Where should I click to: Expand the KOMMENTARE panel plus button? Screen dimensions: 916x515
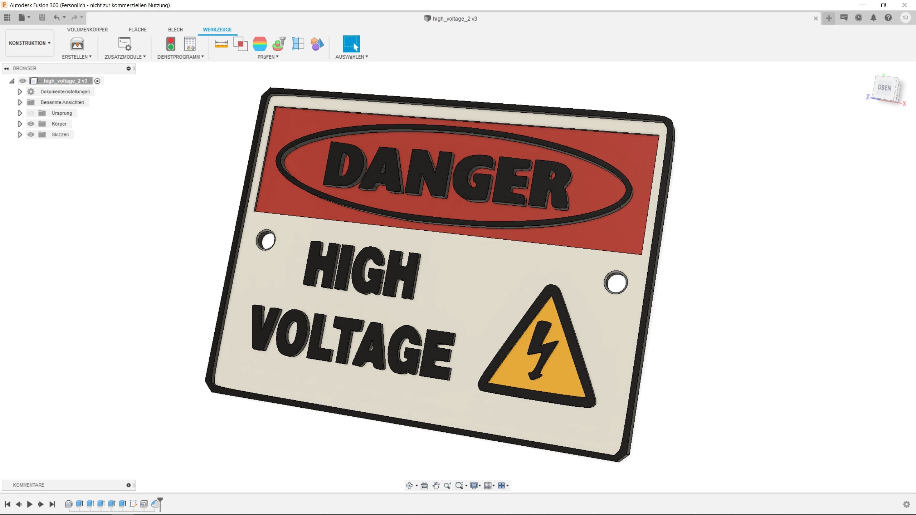point(128,485)
